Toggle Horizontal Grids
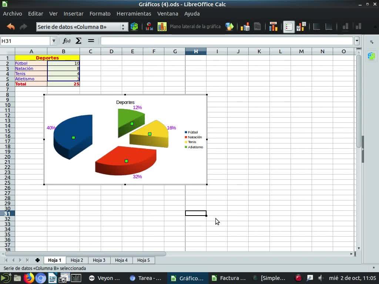Screen dimensions: 379x284 click(316, 27)
